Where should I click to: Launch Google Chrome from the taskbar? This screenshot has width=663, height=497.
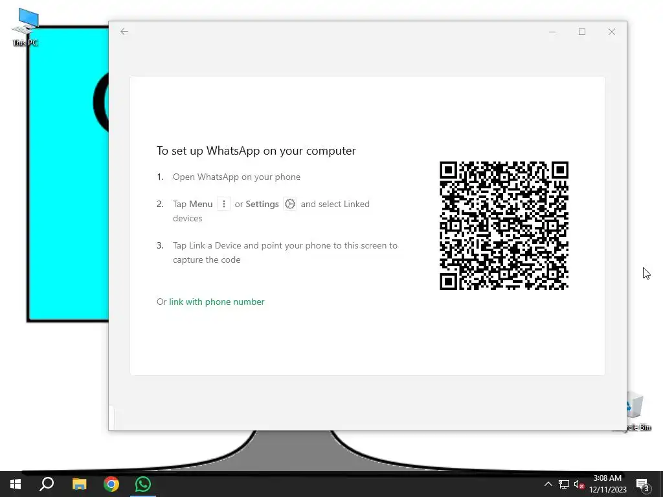111,484
